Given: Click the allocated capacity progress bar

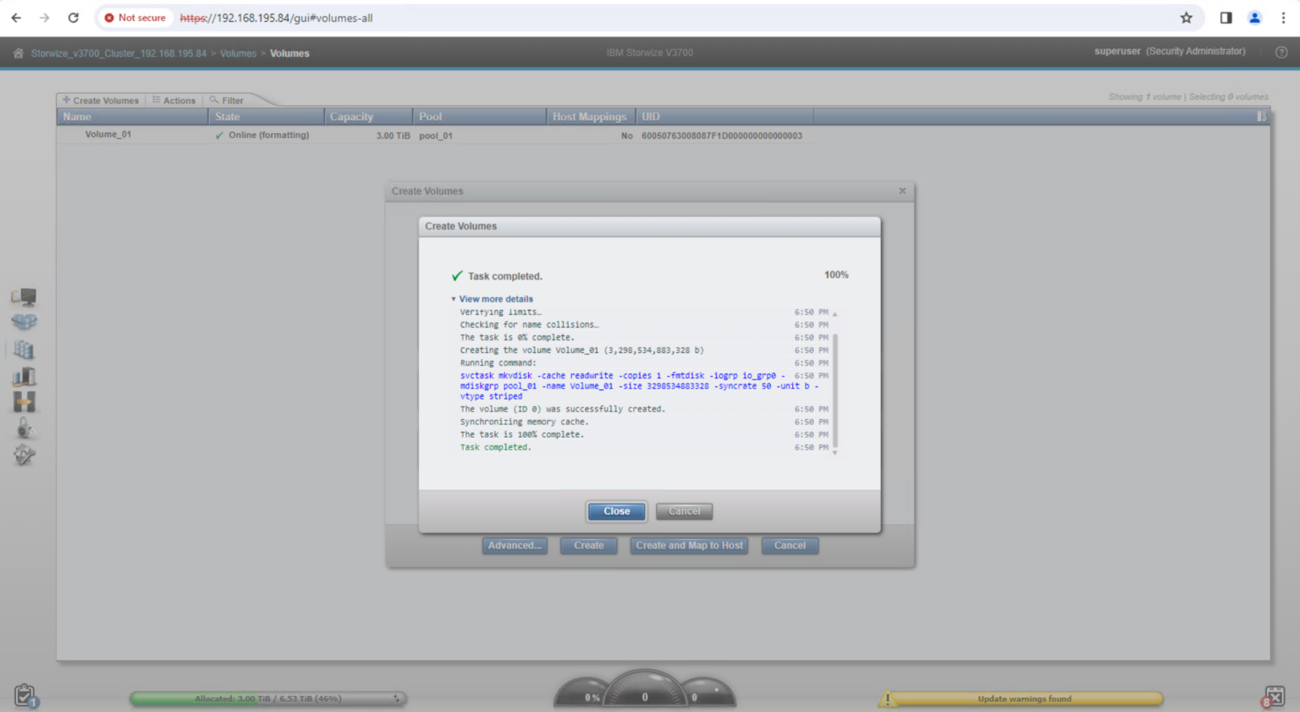Looking at the screenshot, I should coord(268,699).
